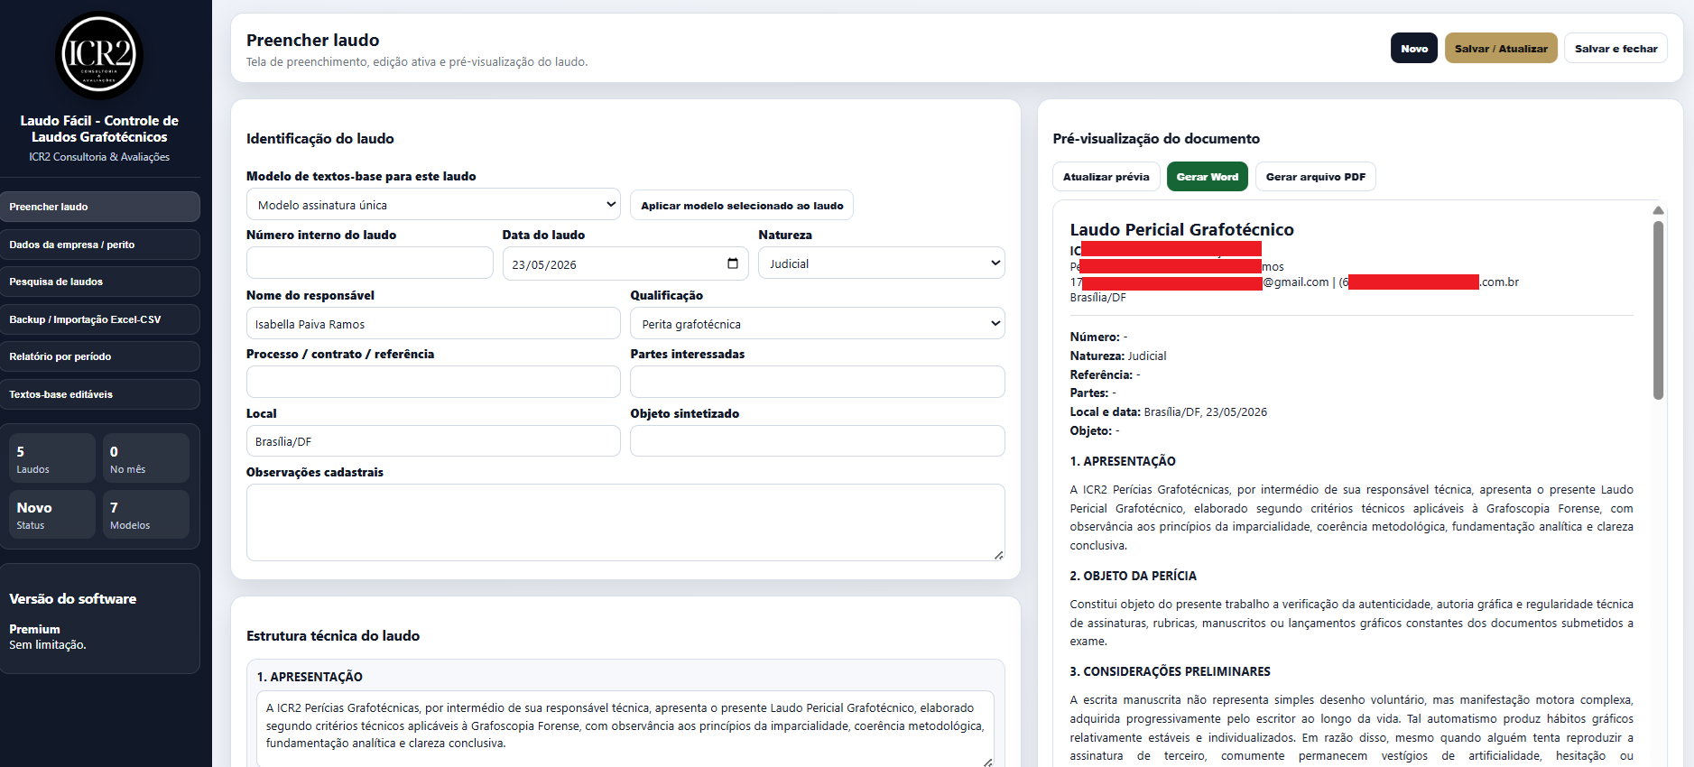Expand the Natureza Judicial dropdown

coord(882,263)
